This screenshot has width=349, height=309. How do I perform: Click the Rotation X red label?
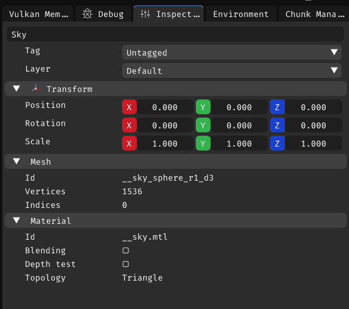tap(129, 125)
